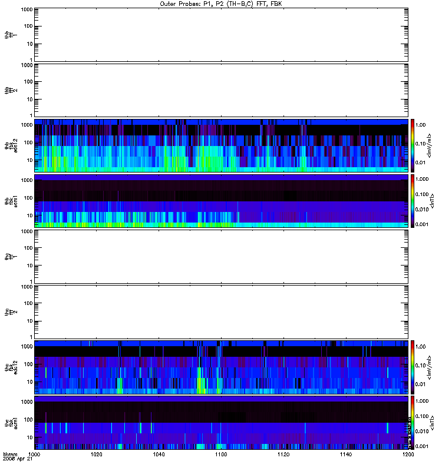This screenshot has height=471, width=442.
Task: Click the 1.00 value on thc edc12 color bar
Action: (420, 347)
